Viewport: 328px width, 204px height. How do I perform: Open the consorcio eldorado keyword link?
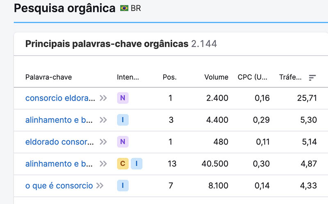pos(60,98)
